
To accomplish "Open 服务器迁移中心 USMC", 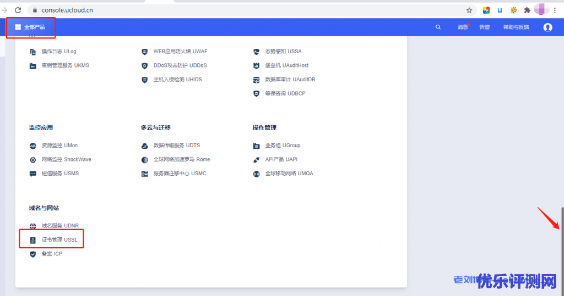I will 180,174.
